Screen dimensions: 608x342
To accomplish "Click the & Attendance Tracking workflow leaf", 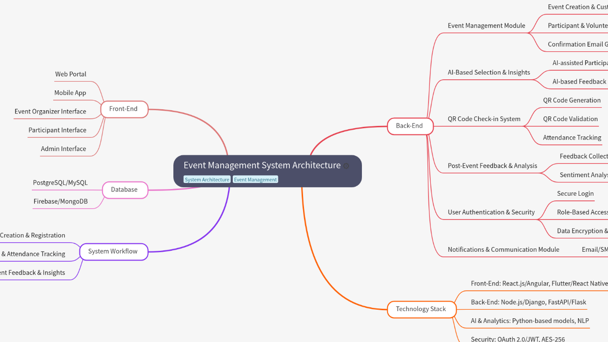I will pos(33,254).
